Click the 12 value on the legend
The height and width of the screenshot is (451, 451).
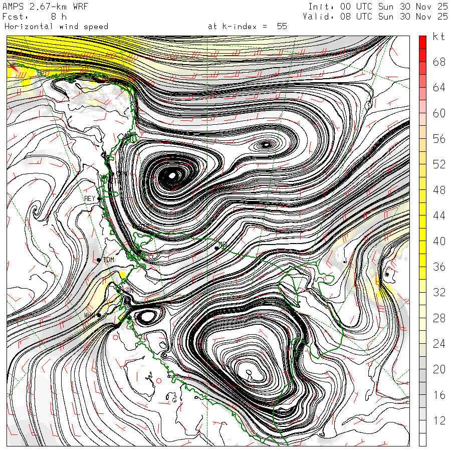click(439, 421)
